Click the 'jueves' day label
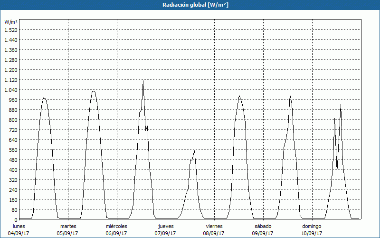The height and width of the screenshot is (238, 380). (166, 226)
